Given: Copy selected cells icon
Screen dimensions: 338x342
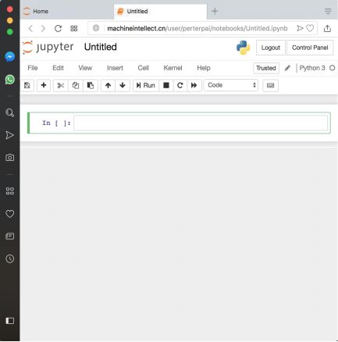Looking at the screenshot, I should (x=76, y=85).
